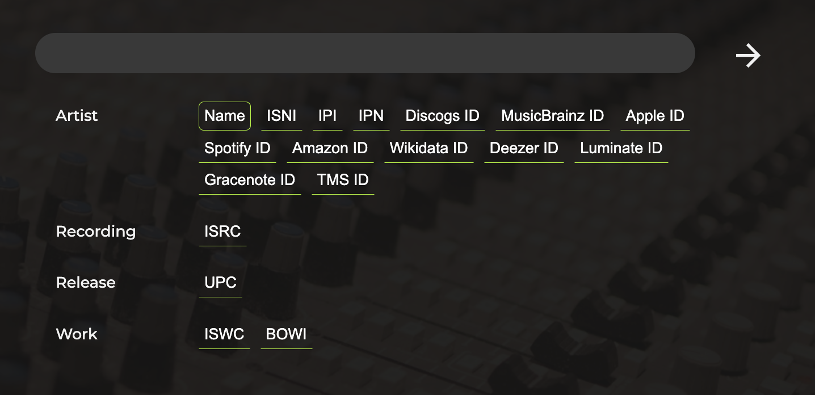Select the ISNI artist identifier
This screenshot has height=395, width=815.
pos(282,116)
